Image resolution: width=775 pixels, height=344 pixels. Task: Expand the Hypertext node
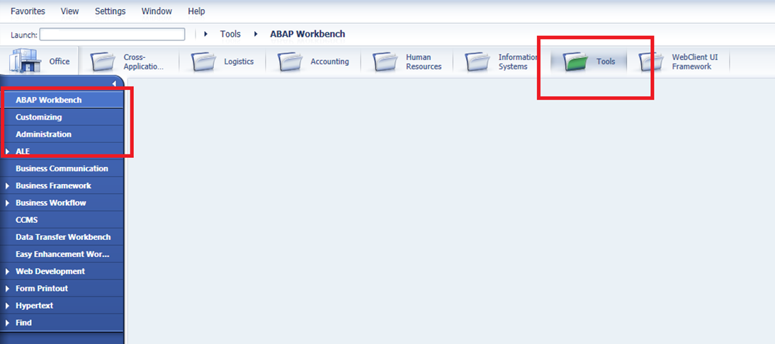pyautogui.click(x=7, y=306)
